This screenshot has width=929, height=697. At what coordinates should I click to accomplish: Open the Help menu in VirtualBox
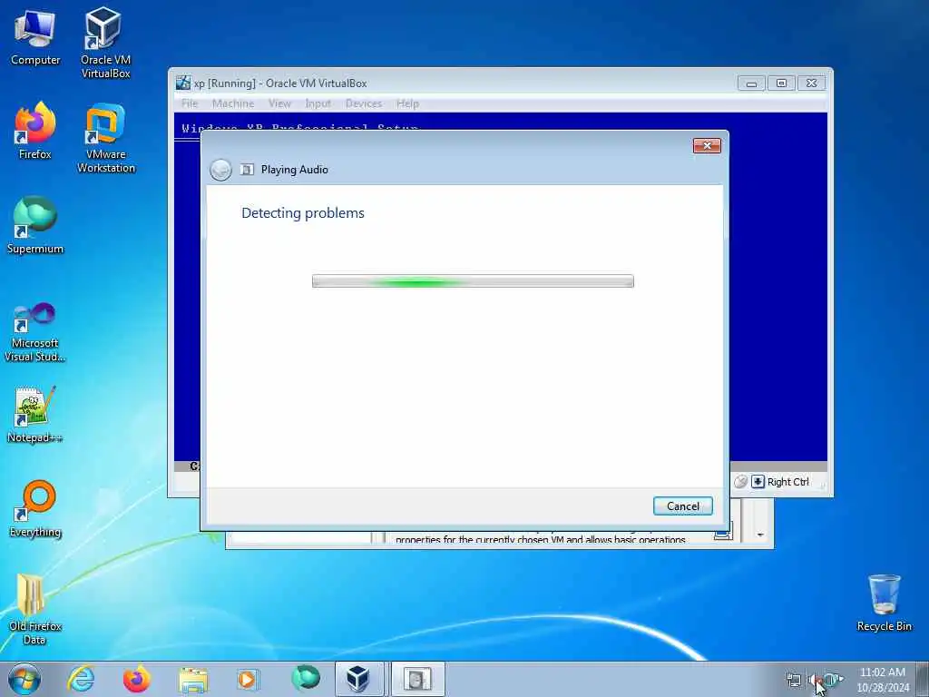[407, 103]
